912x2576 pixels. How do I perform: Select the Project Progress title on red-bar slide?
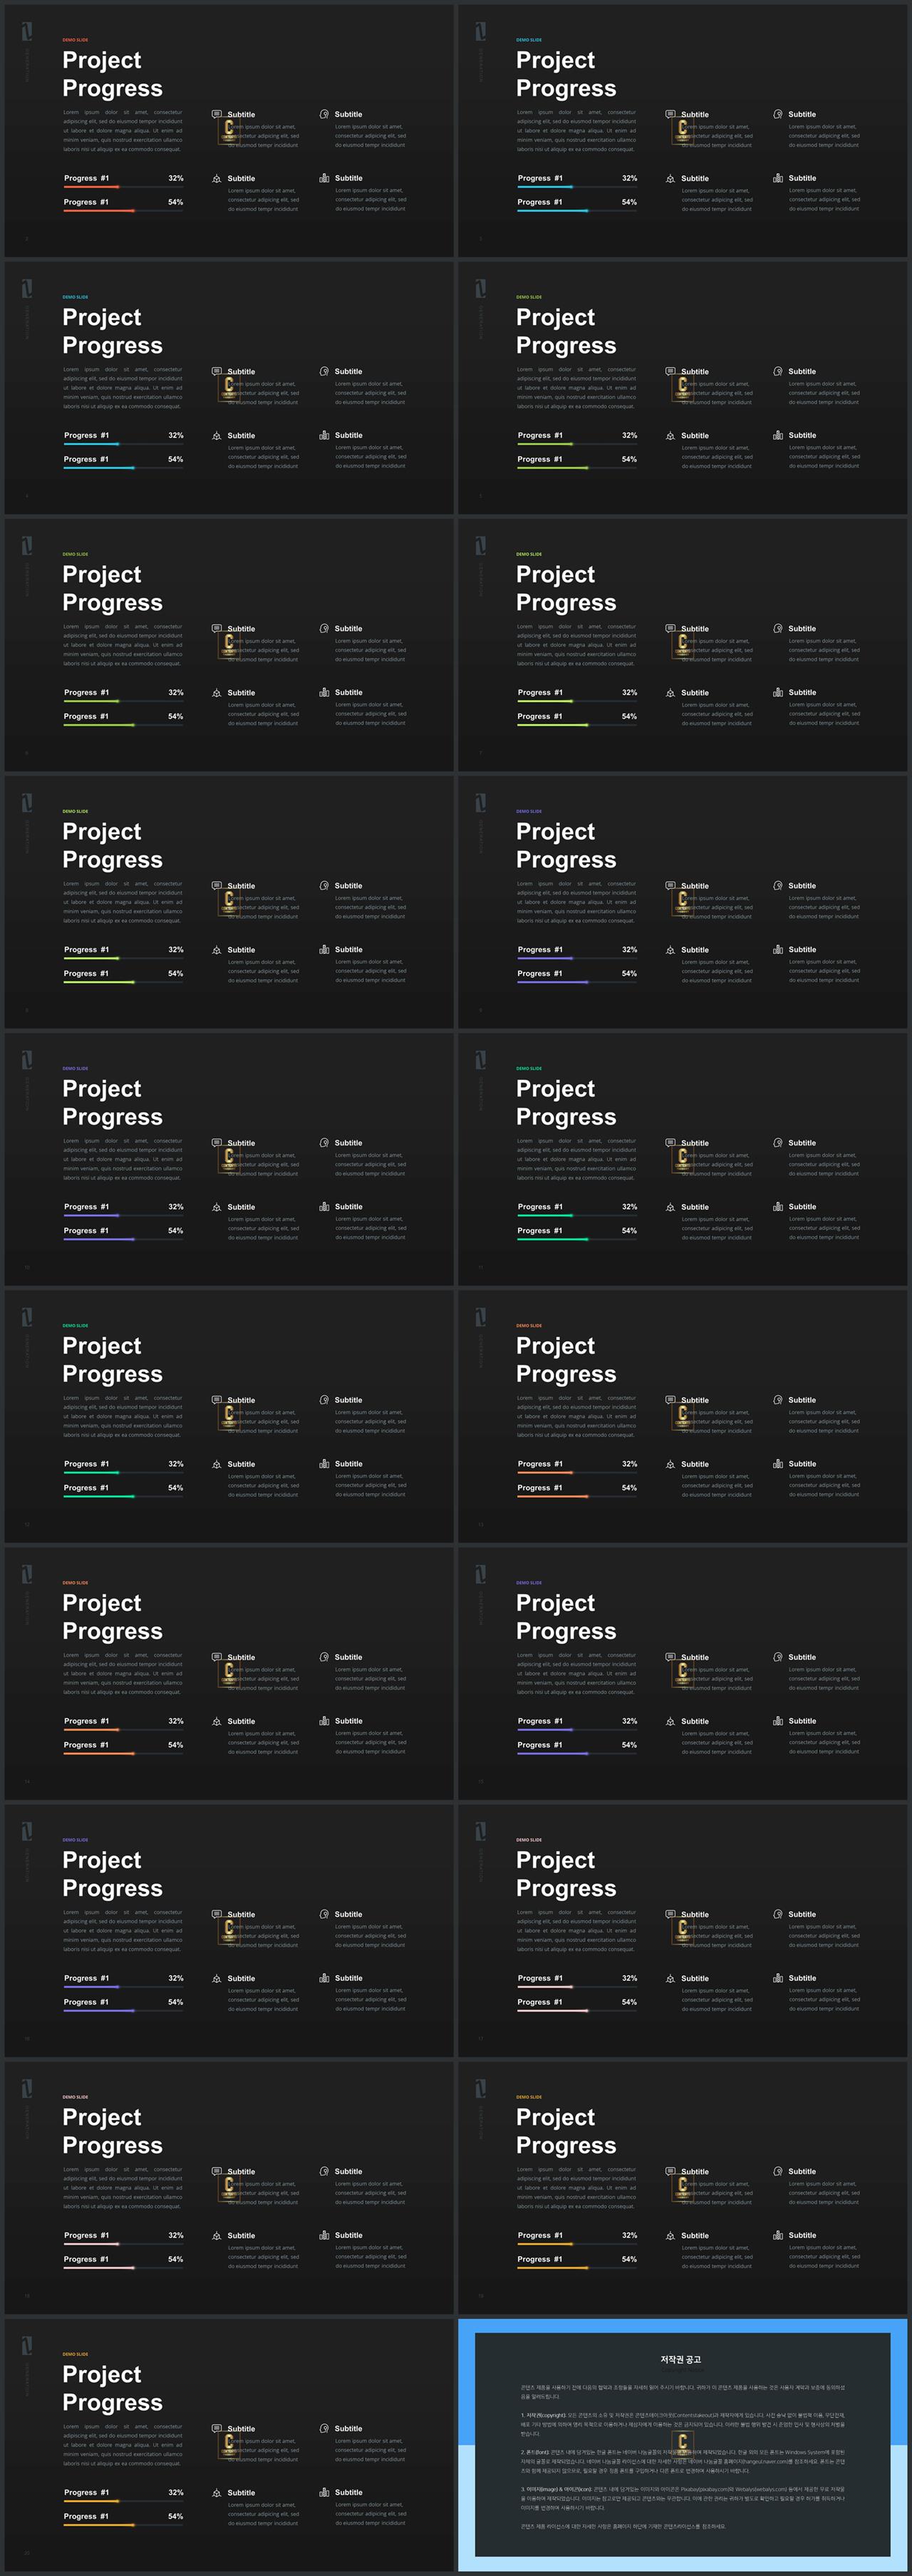[x=113, y=74]
